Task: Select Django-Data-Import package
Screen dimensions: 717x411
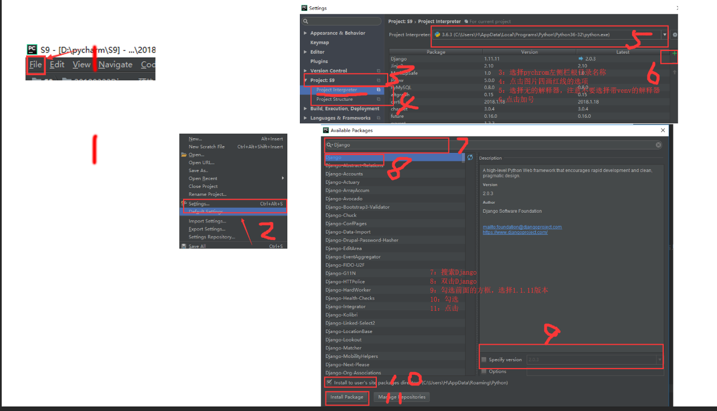Action: click(x=394, y=232)
